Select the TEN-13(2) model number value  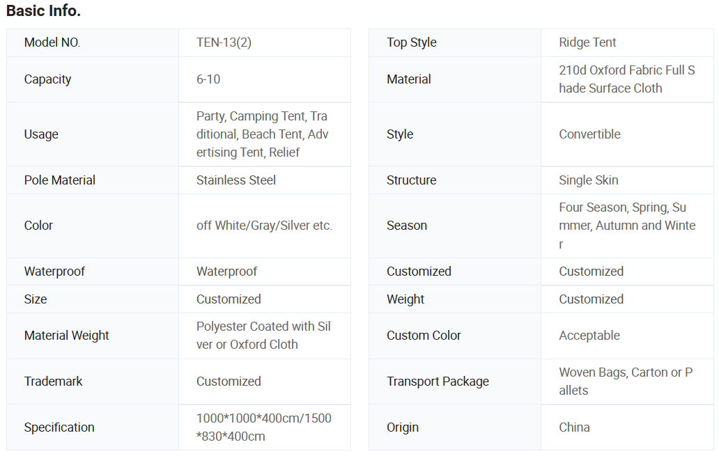click(224, 42)
